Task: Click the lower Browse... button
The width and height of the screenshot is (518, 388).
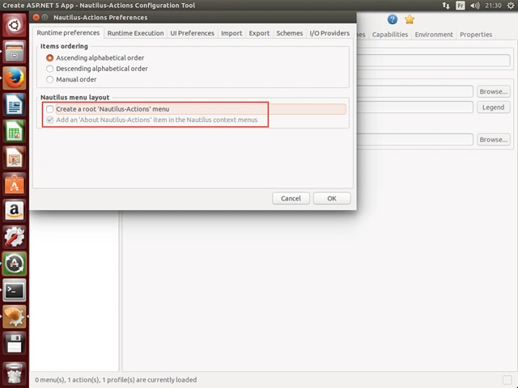Action: (493, 140)
